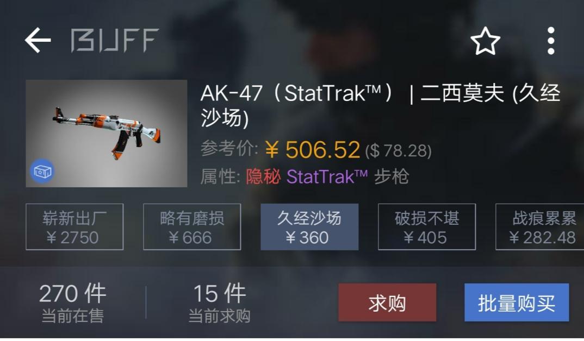Tap the purple StatTrak™ attribute tag
584x341 pixels.
coord(327,176)
